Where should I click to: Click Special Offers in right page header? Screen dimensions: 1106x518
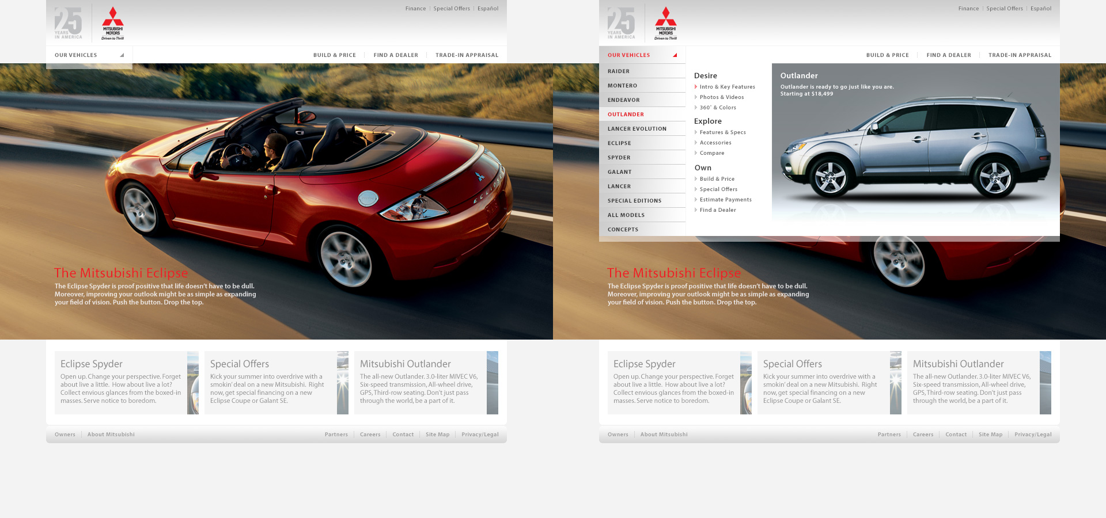click(1005, 9)
